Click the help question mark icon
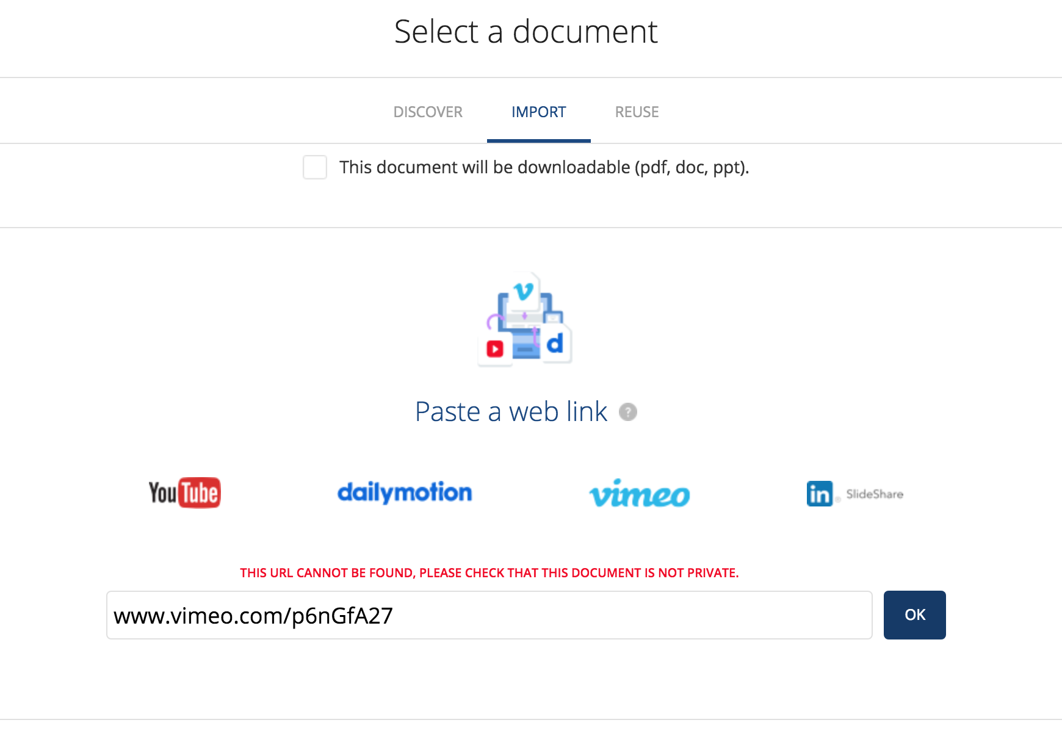The width and height of the screenshot is (1062, 742). (627, 412)
